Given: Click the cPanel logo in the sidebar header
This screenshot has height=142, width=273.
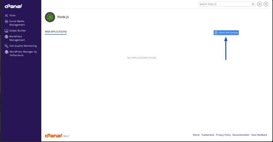Looking at the screenshot, I should (13, 6).
